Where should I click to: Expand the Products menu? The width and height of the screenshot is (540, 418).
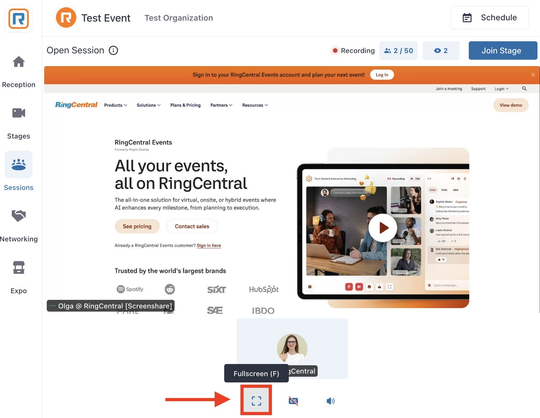(115, 105)
